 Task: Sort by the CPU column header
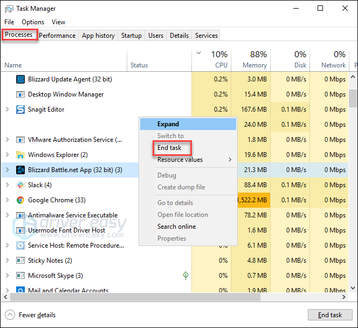[x=211, y=60]
